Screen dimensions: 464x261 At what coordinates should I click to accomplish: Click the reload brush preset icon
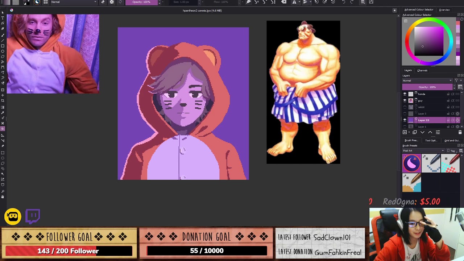[x=120, y=2]
